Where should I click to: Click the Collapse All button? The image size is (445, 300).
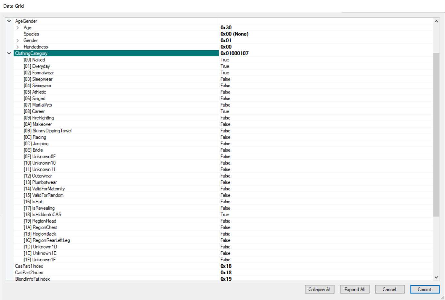coord(320,289)
